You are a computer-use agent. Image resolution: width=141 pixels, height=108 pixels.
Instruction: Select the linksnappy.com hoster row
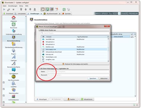74,49
